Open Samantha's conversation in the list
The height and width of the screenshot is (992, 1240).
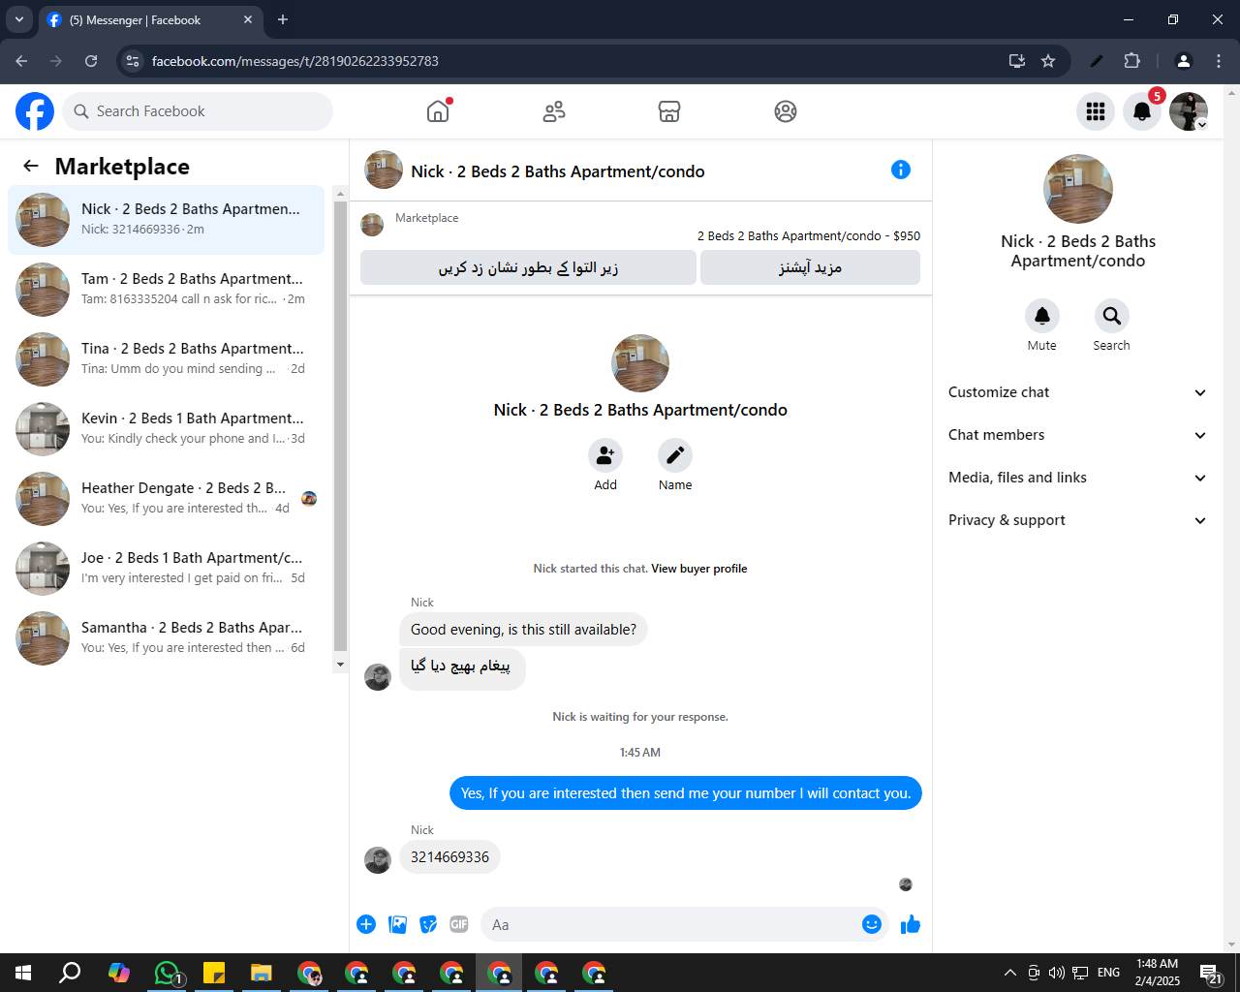pyautogui.click(x=166, y=638)
